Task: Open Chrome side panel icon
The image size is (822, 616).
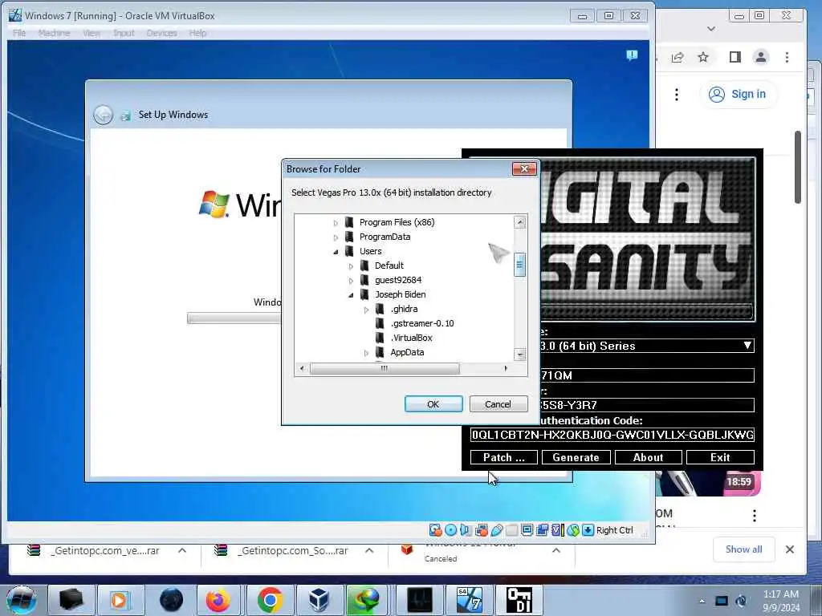Action: tap(735, 57)
